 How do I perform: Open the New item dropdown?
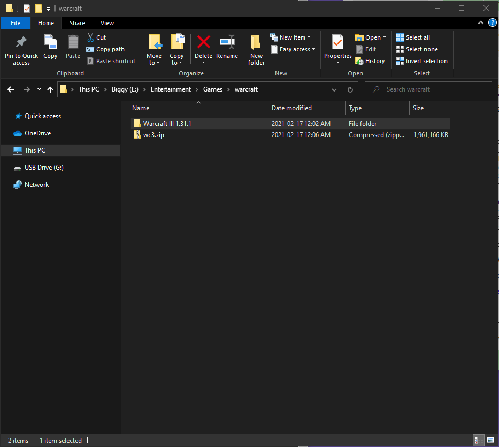(309, 37)
